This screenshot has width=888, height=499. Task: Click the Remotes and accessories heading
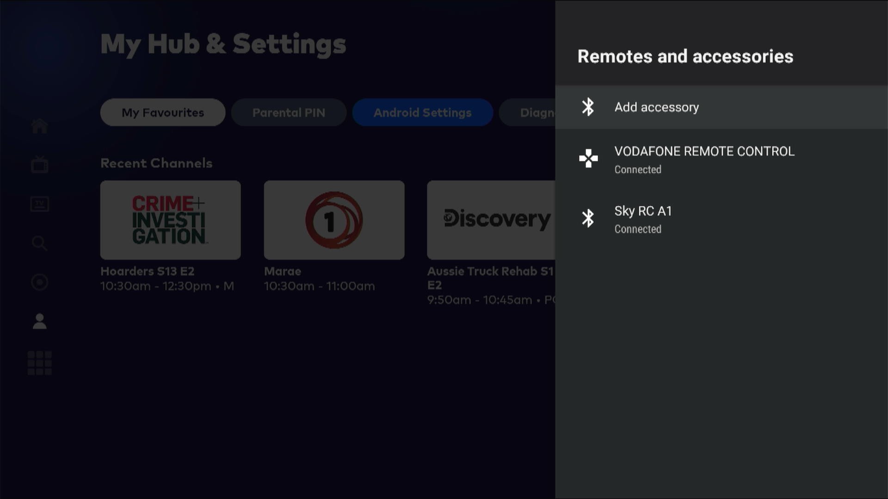(x=685, y=56)
